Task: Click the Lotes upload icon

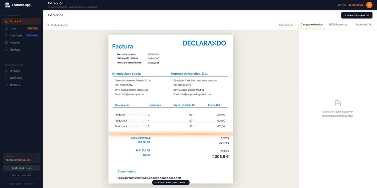Action: point(6,28)
